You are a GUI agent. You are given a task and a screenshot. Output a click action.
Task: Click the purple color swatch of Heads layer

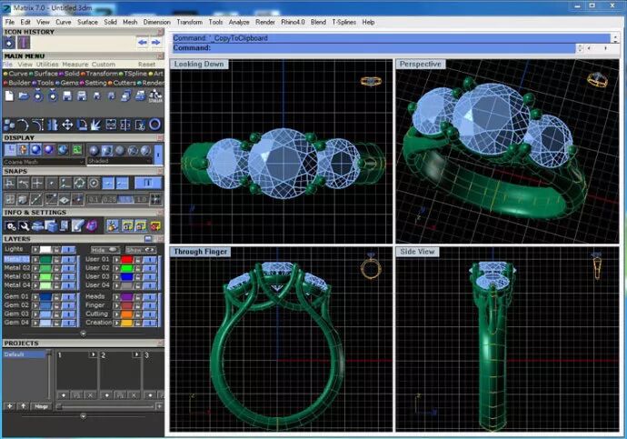tap(126, 296)
